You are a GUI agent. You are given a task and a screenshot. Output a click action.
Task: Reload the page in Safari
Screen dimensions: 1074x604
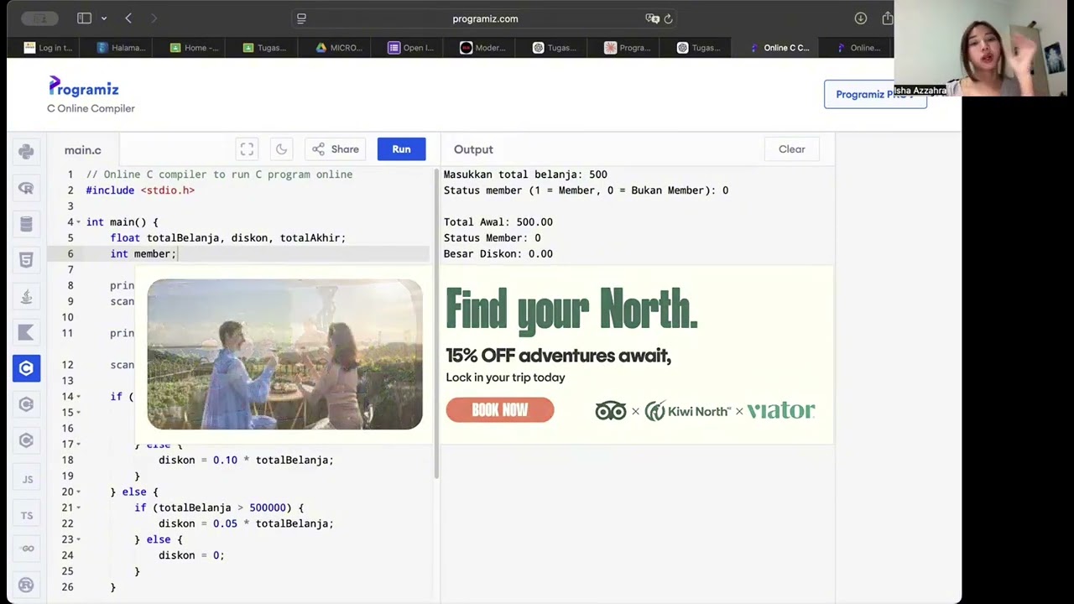668,18
